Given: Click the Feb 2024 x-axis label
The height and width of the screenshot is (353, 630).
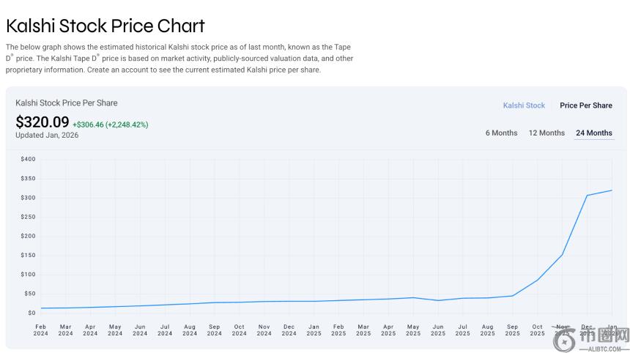Looking at the screenshot, I should [x=41, y=330].
